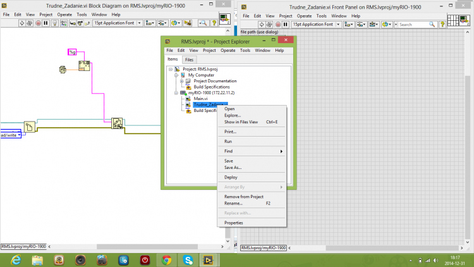474x267 pixels.
Task: Open Distribute Objects dropdown in Front Panel
Action: click(x=361, y=25)
